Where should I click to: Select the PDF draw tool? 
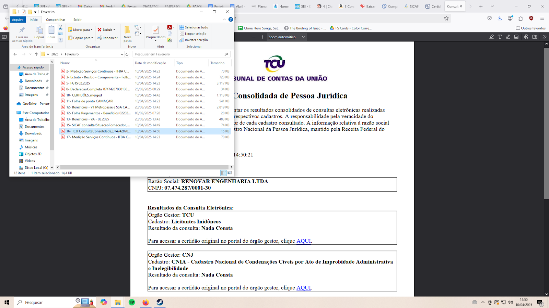click(508, 37)
